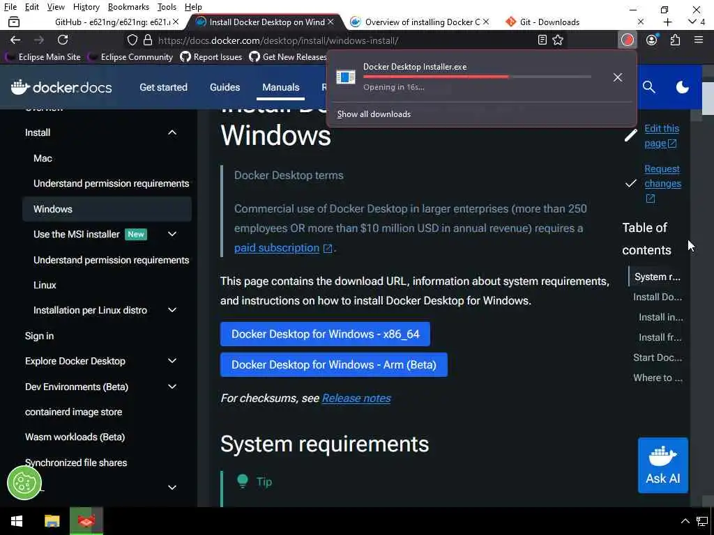The image size is (714, 535).
Task: Open cookie preferences round icon
Action: click(x=24, y=483)
